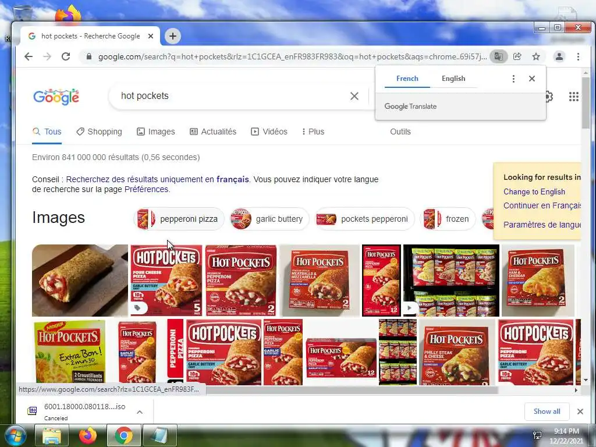Open the Translate popup options menu
Screen dimensions: 596x447
[513, 79]
